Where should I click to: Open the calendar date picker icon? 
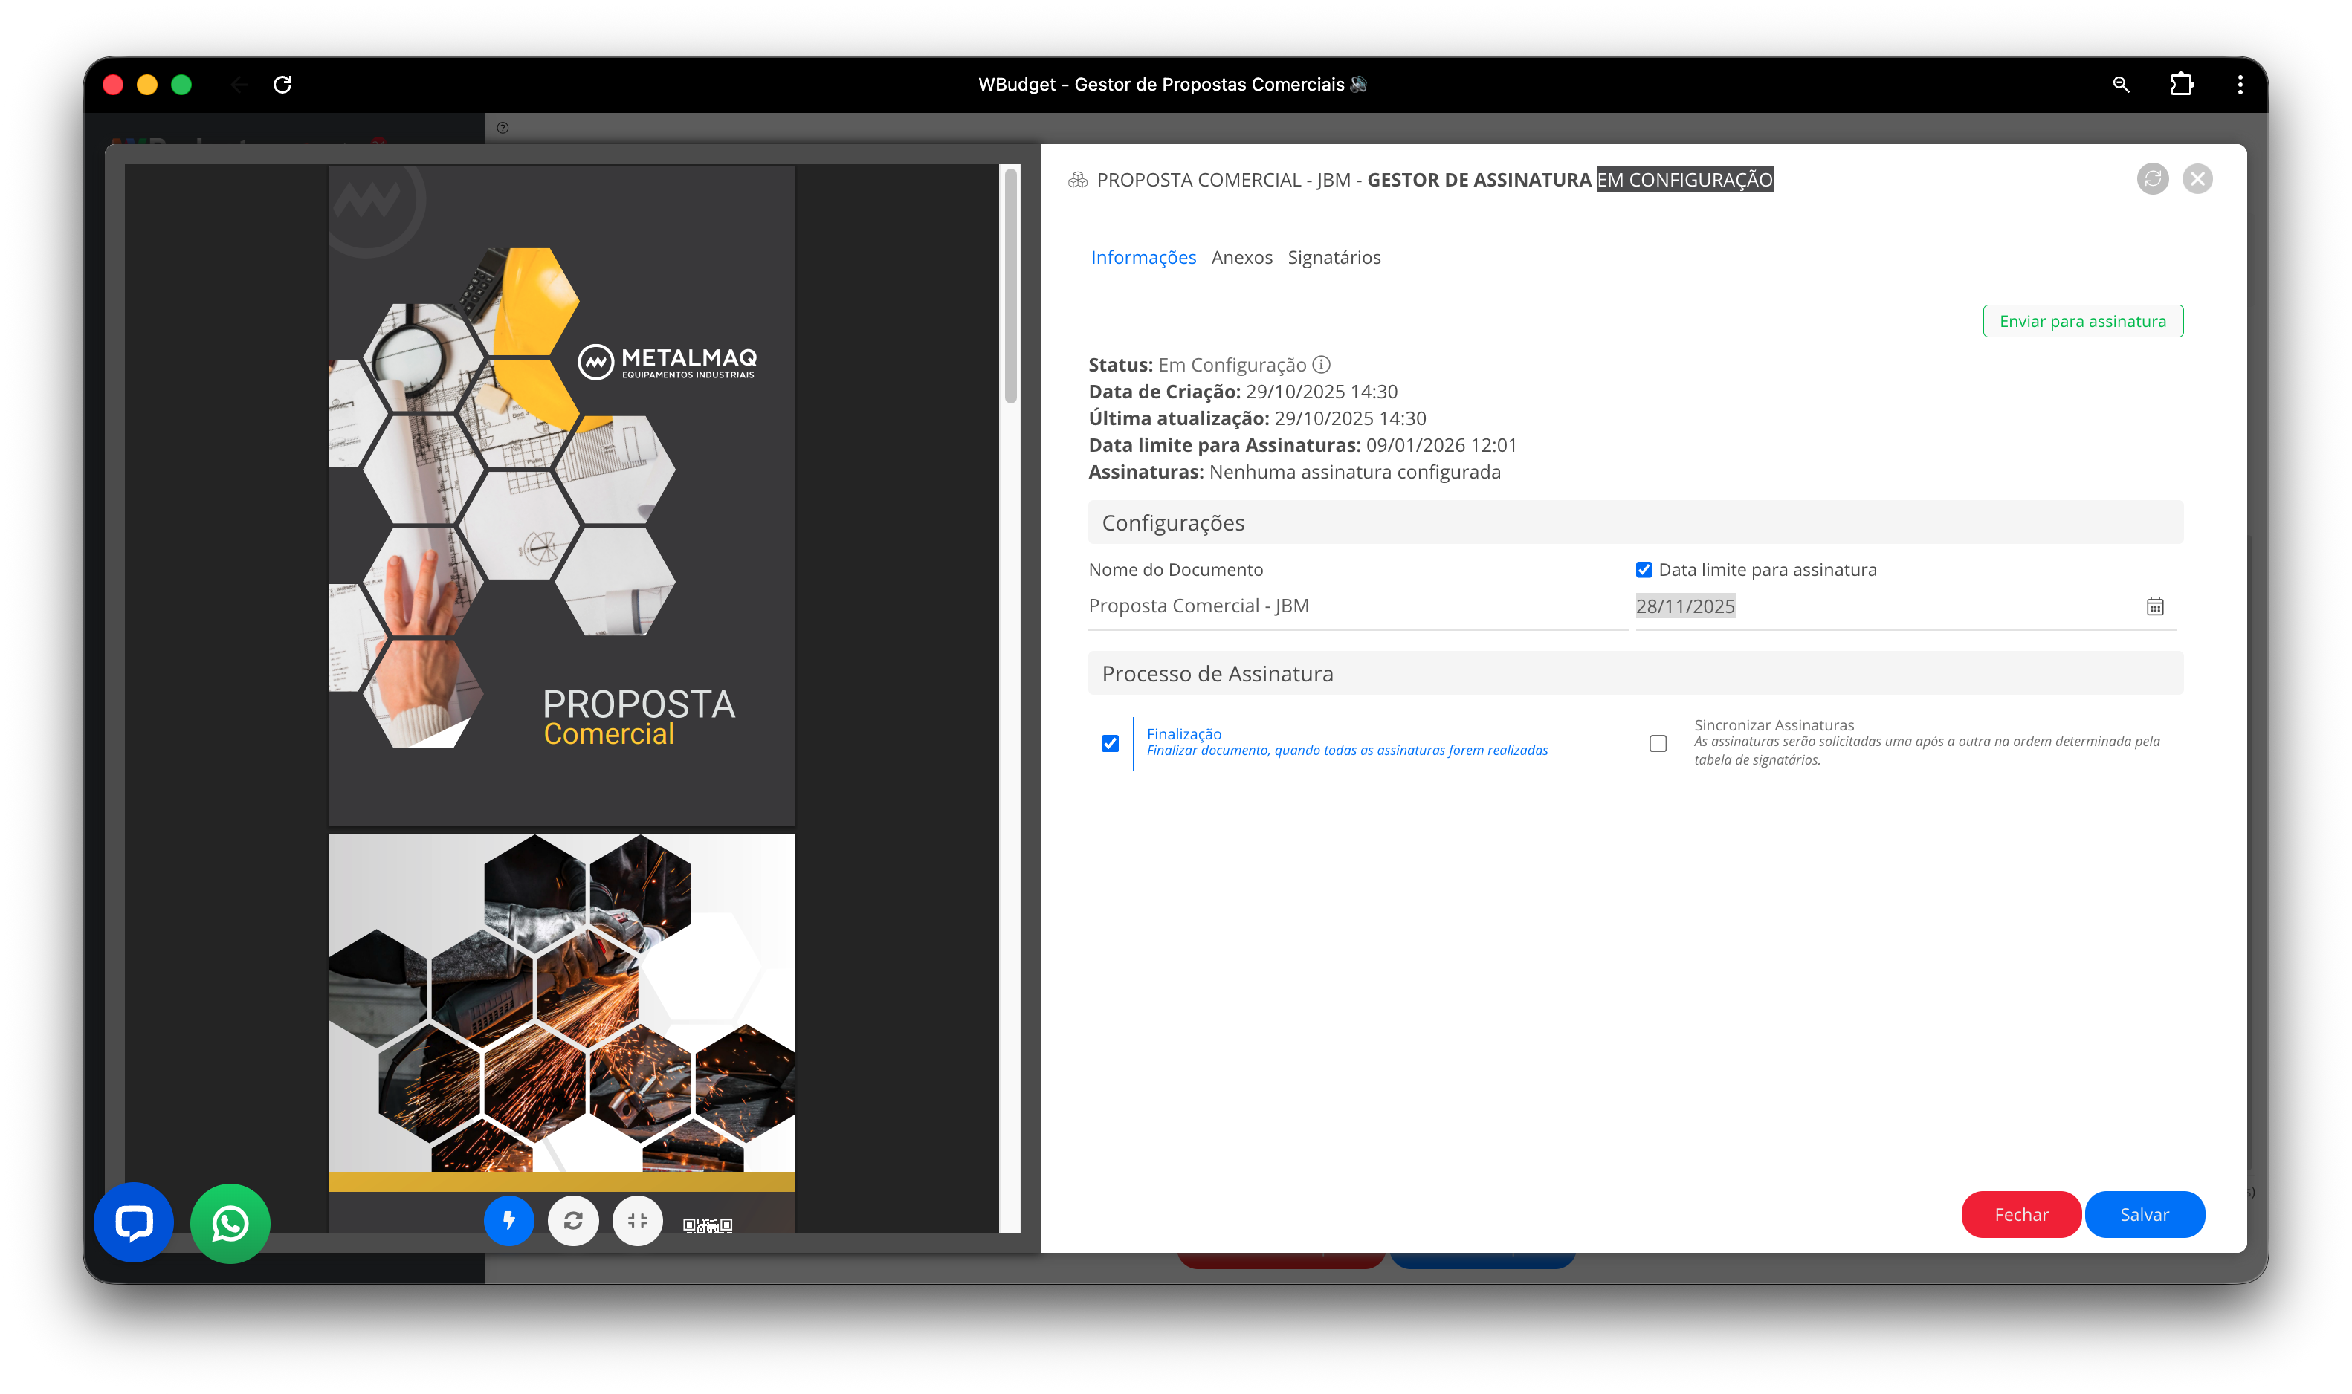[x=2155, y=606]
